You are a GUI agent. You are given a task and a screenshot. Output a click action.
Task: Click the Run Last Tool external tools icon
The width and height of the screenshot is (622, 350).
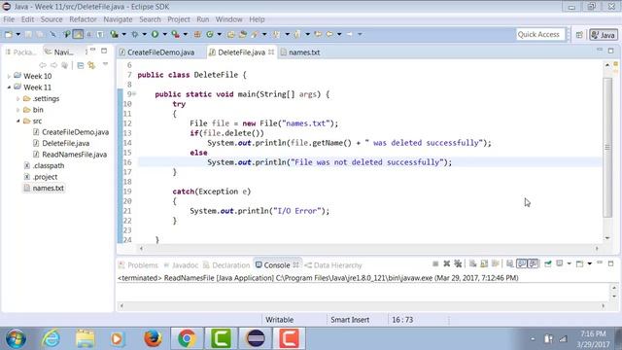click(x=175, y=35)
